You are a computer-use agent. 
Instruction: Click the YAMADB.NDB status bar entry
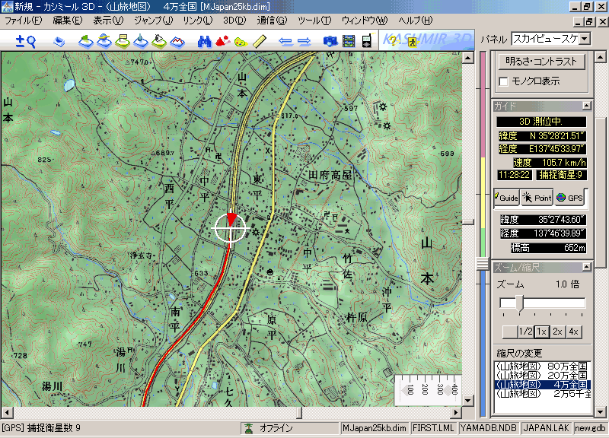[488, 428]
